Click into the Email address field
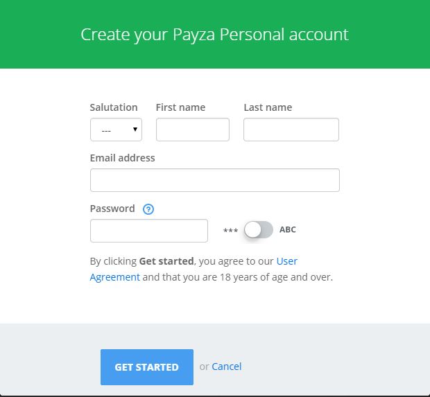 (214, 180)
